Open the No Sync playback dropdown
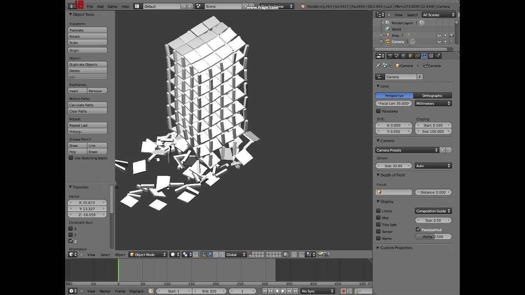This screenshot has height=295, width=525. 318,291
